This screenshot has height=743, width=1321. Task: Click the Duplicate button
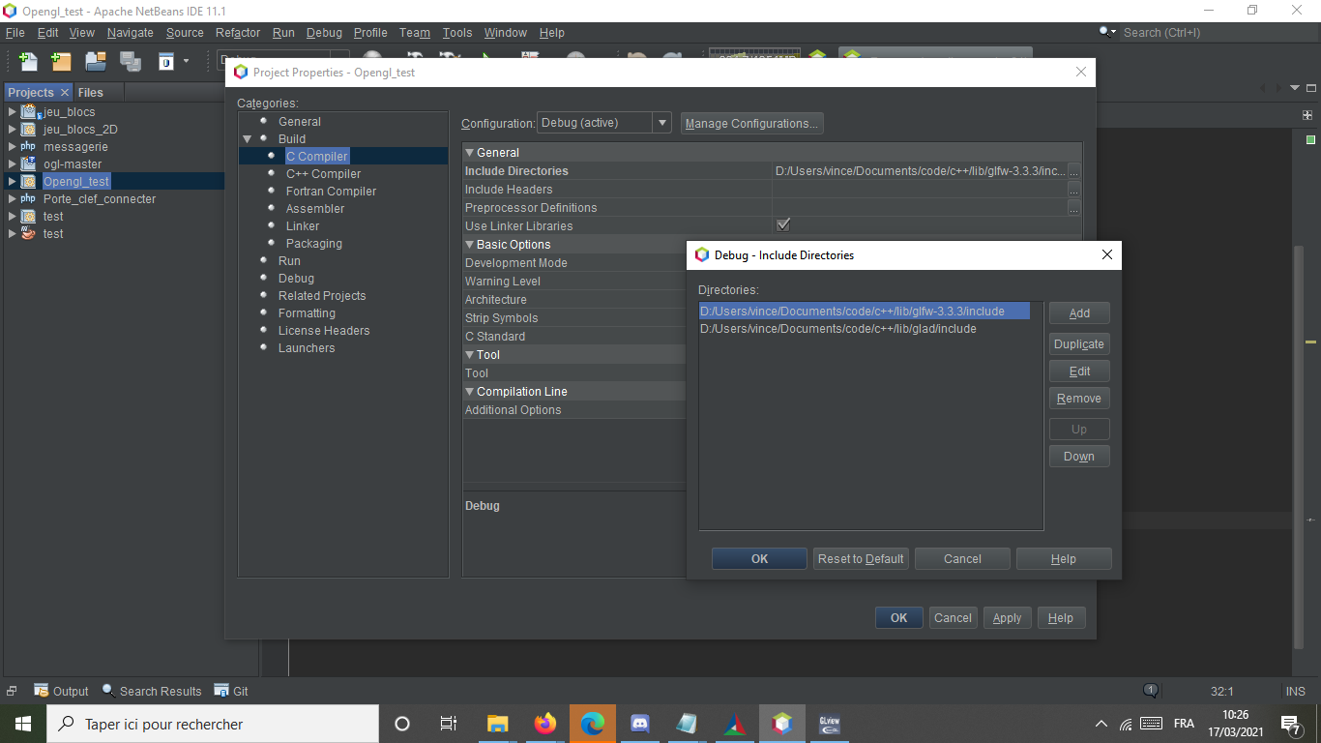coord(1079,344)
